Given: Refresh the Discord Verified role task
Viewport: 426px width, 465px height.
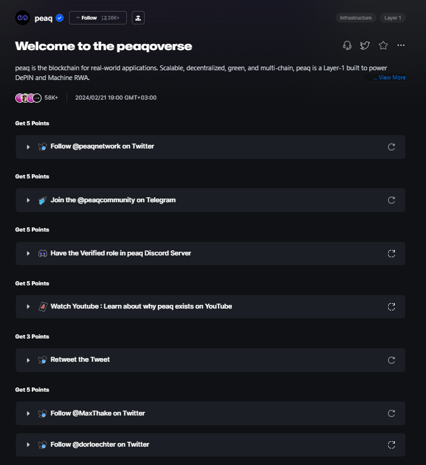Looking at the screenshot, I should coord(392,253).
